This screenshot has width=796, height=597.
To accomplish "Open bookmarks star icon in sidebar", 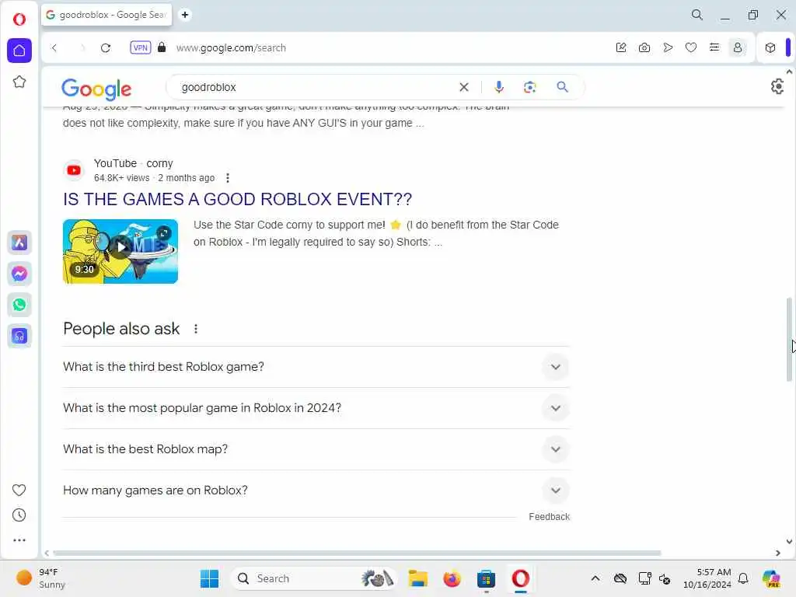I will click(19, 82).
